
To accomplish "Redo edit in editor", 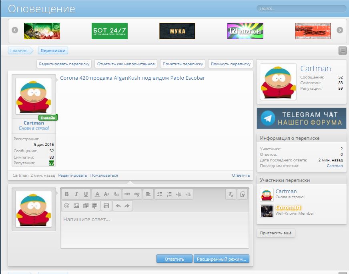I will coord(127,205).
